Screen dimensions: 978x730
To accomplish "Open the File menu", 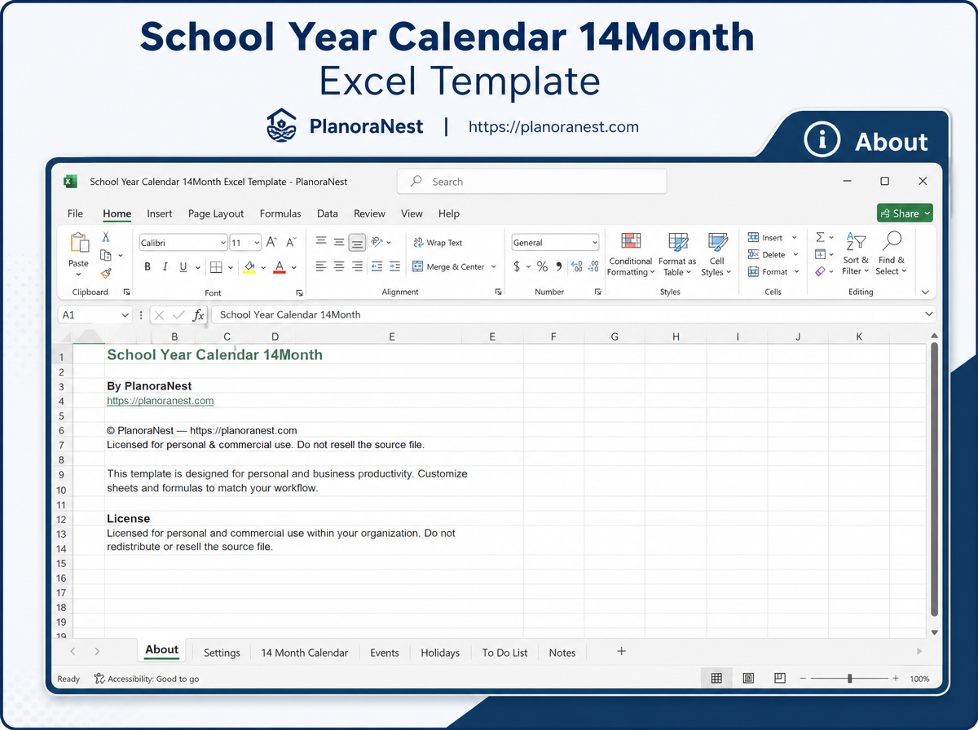I will [x=75, y=213].
